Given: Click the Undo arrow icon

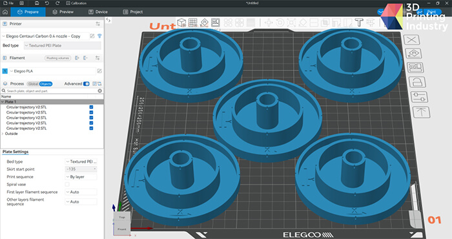Looking at the screenshot, I should (x=47, y=3).
